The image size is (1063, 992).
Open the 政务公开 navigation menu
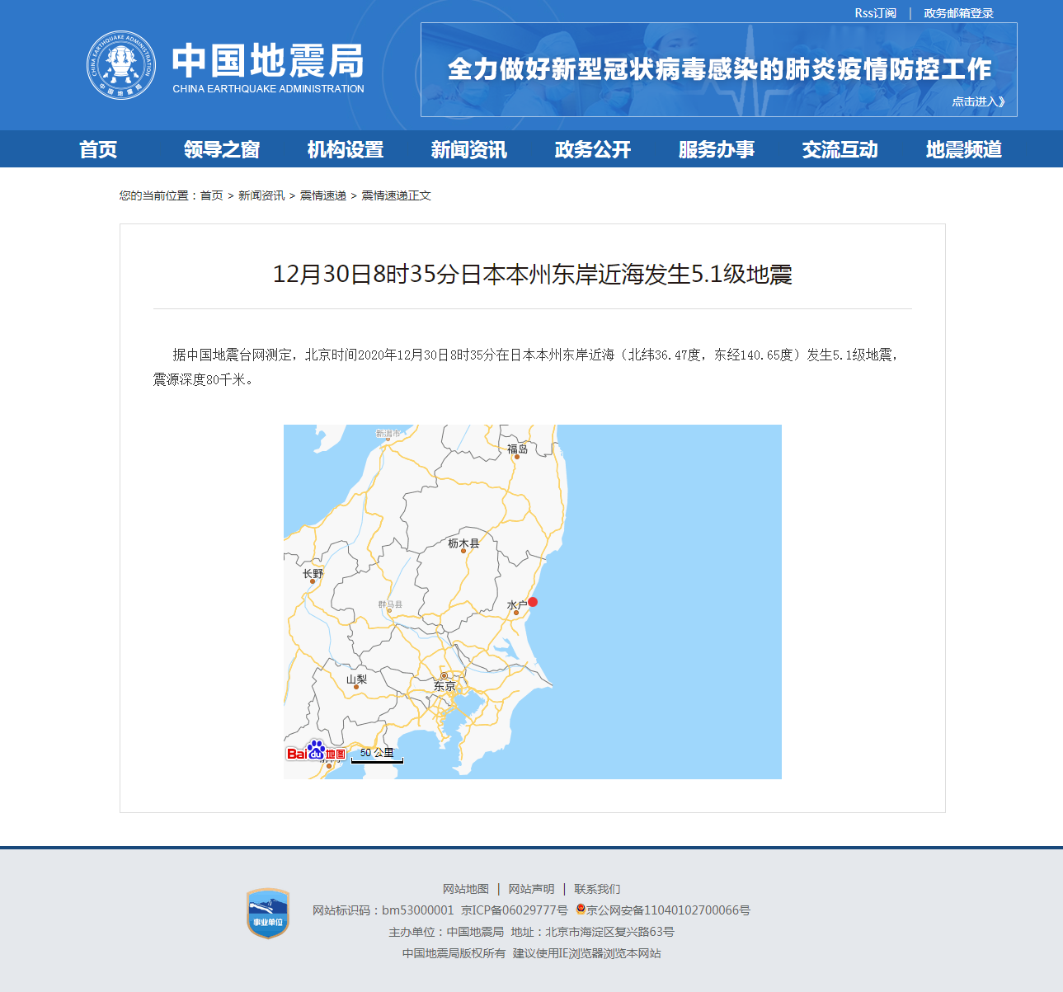click(591, 149)
